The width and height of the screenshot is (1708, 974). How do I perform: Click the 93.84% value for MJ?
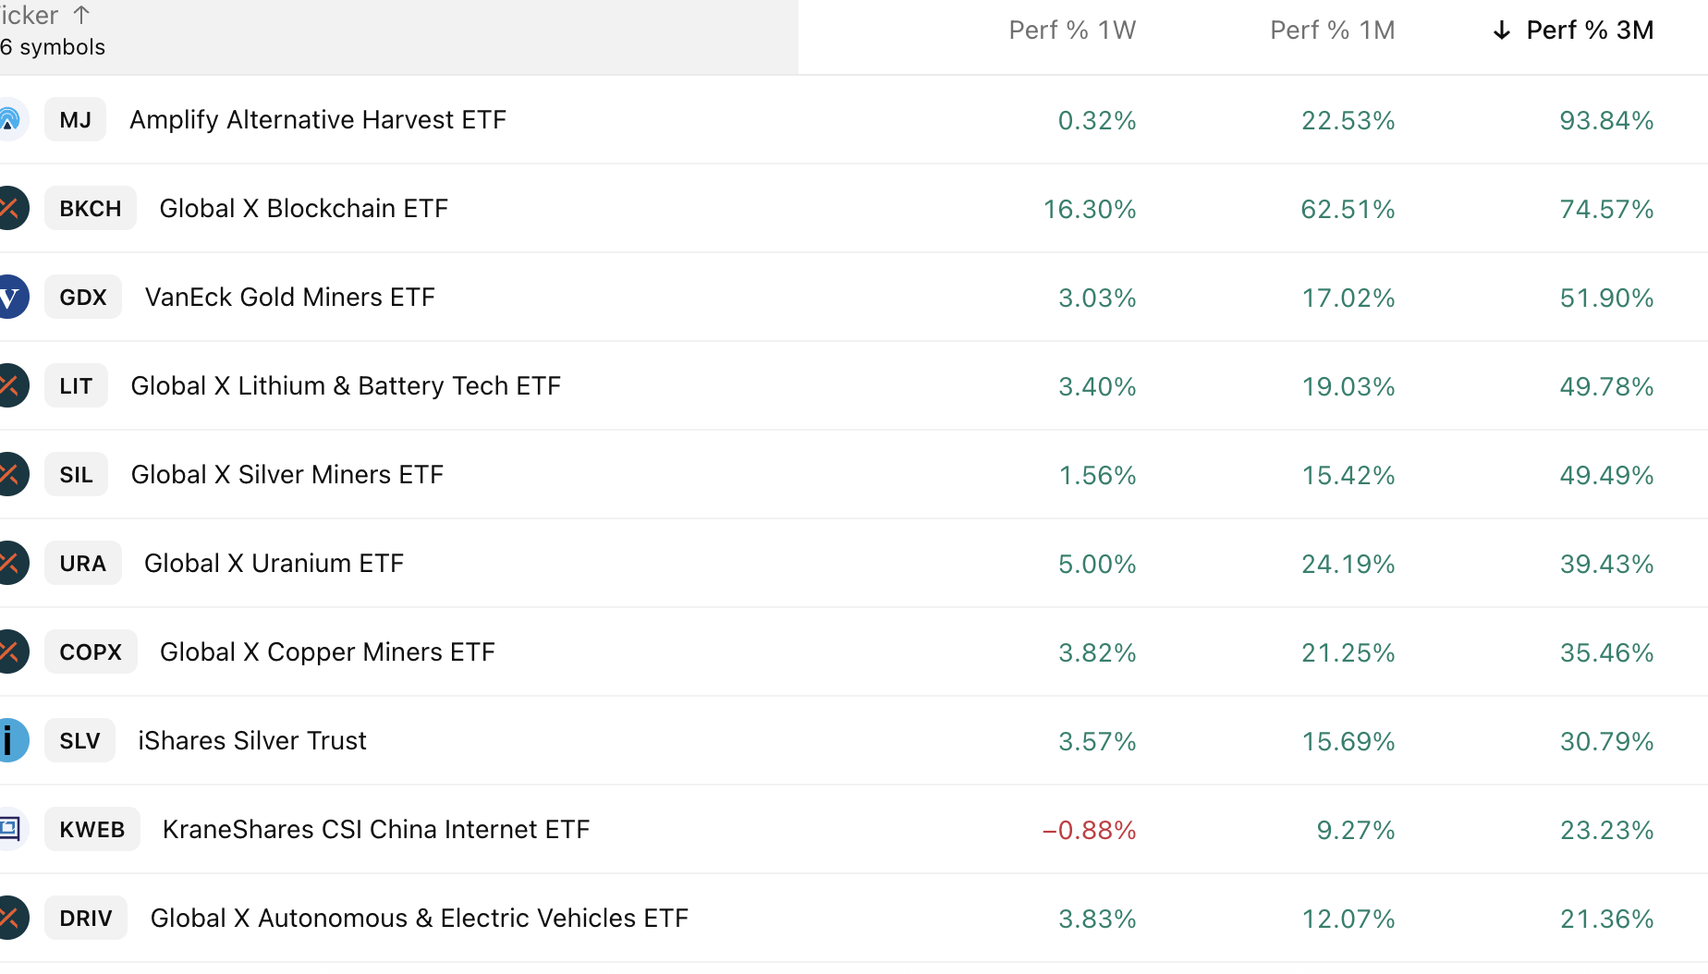pos(1605,120)
